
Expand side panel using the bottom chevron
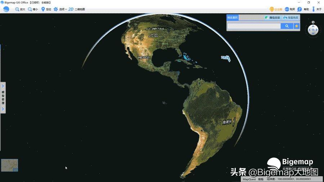click(3, 109)
